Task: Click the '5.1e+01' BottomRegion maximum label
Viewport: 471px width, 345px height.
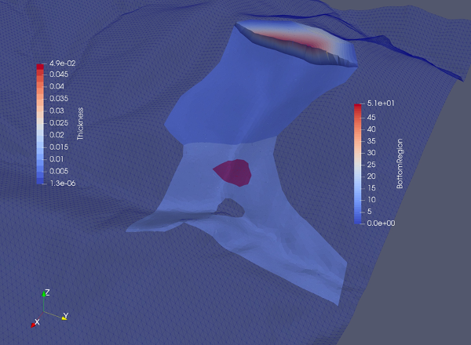Action: pyautogui.click(x=381, y=103)
